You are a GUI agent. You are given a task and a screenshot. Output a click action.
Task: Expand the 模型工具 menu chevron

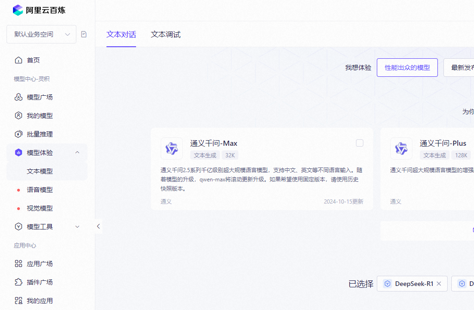coord(77,227)
